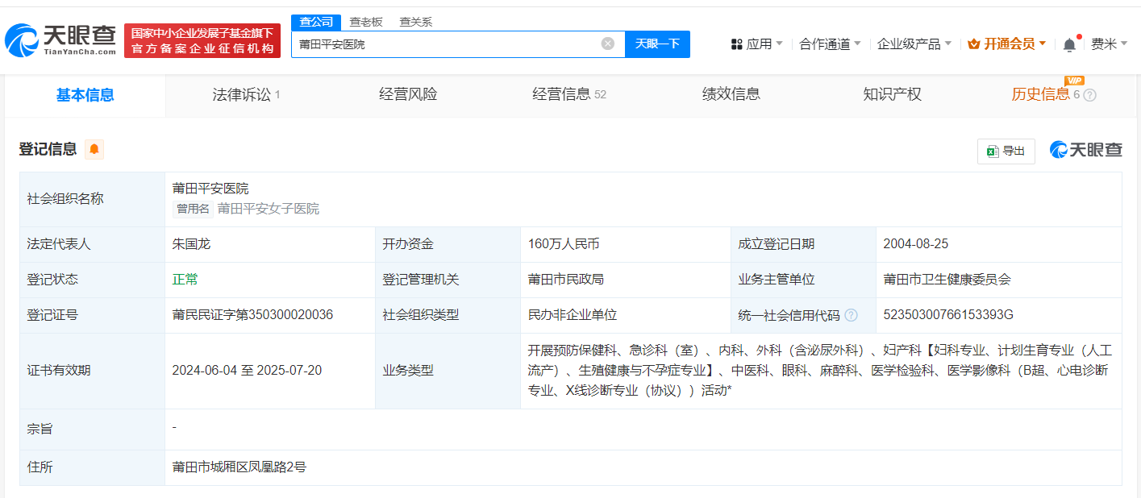View the 法律诉讼 tab
This screenshot has height=498, width=1141.
[x=242, y=94]
